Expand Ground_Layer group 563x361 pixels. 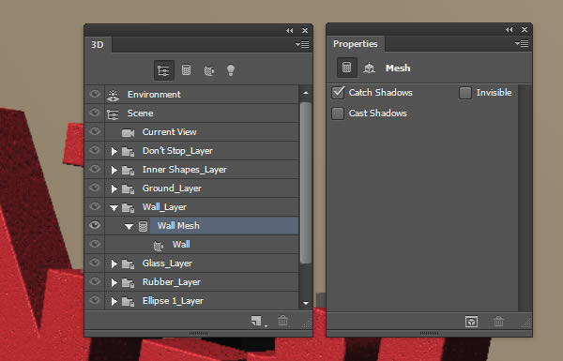coord(114,189)
